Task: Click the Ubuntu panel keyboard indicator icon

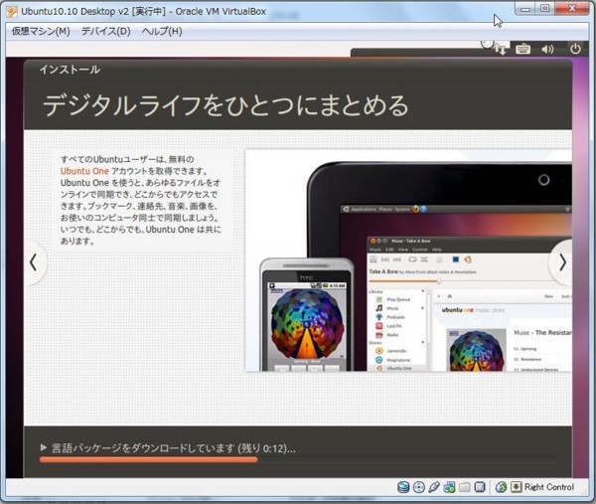Action: click(x=522, y=49)
